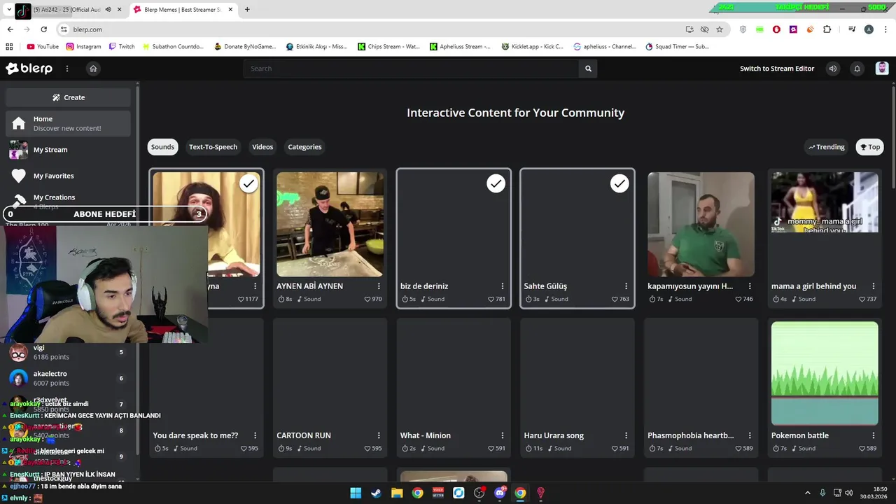Open the three-dot menu beside blerp logo
The width and height of the screenshot is (896, 504).
coord(67,69)
